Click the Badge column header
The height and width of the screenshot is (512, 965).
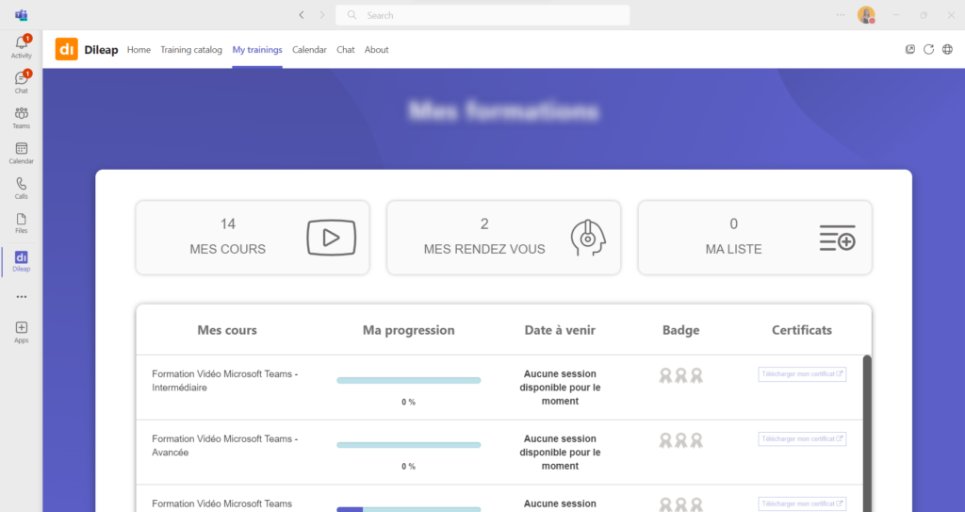pos(680,330)
